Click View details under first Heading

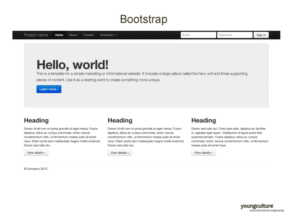pos(36,153)
